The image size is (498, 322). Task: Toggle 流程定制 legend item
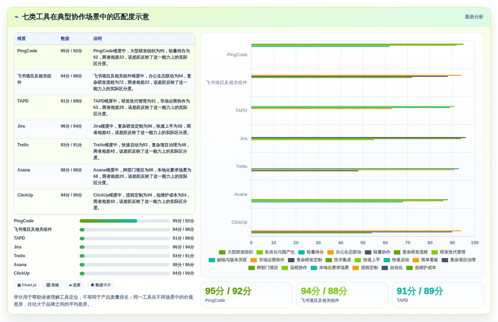365,268
